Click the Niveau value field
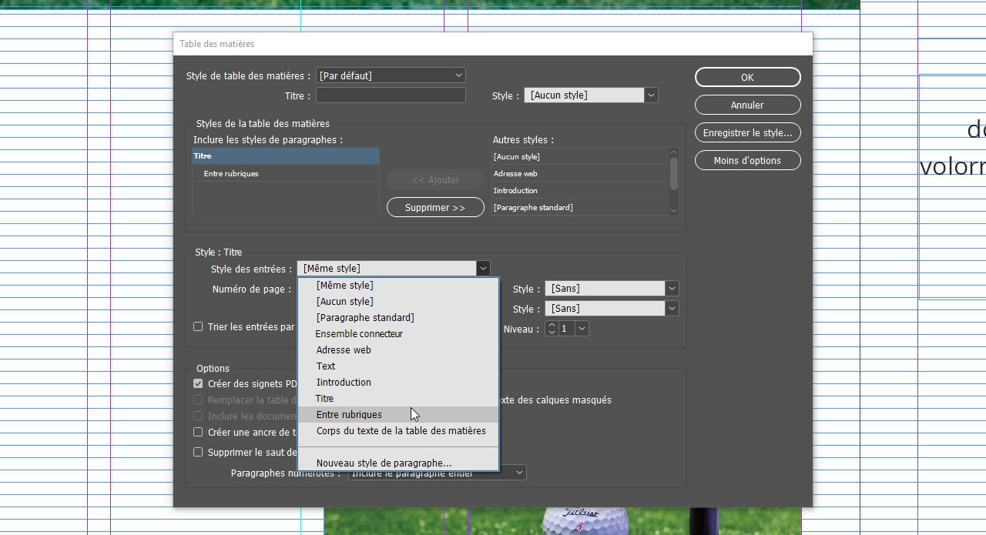 [566, 328]
